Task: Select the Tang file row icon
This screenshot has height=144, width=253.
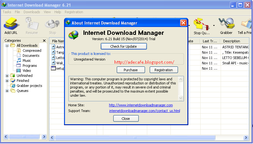Action: pos(53,52)
